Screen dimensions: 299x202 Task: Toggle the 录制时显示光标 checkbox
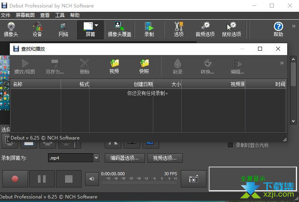[x=230, y=145]
